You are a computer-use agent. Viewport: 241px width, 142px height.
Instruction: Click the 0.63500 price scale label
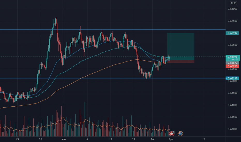tap(232, 117)
